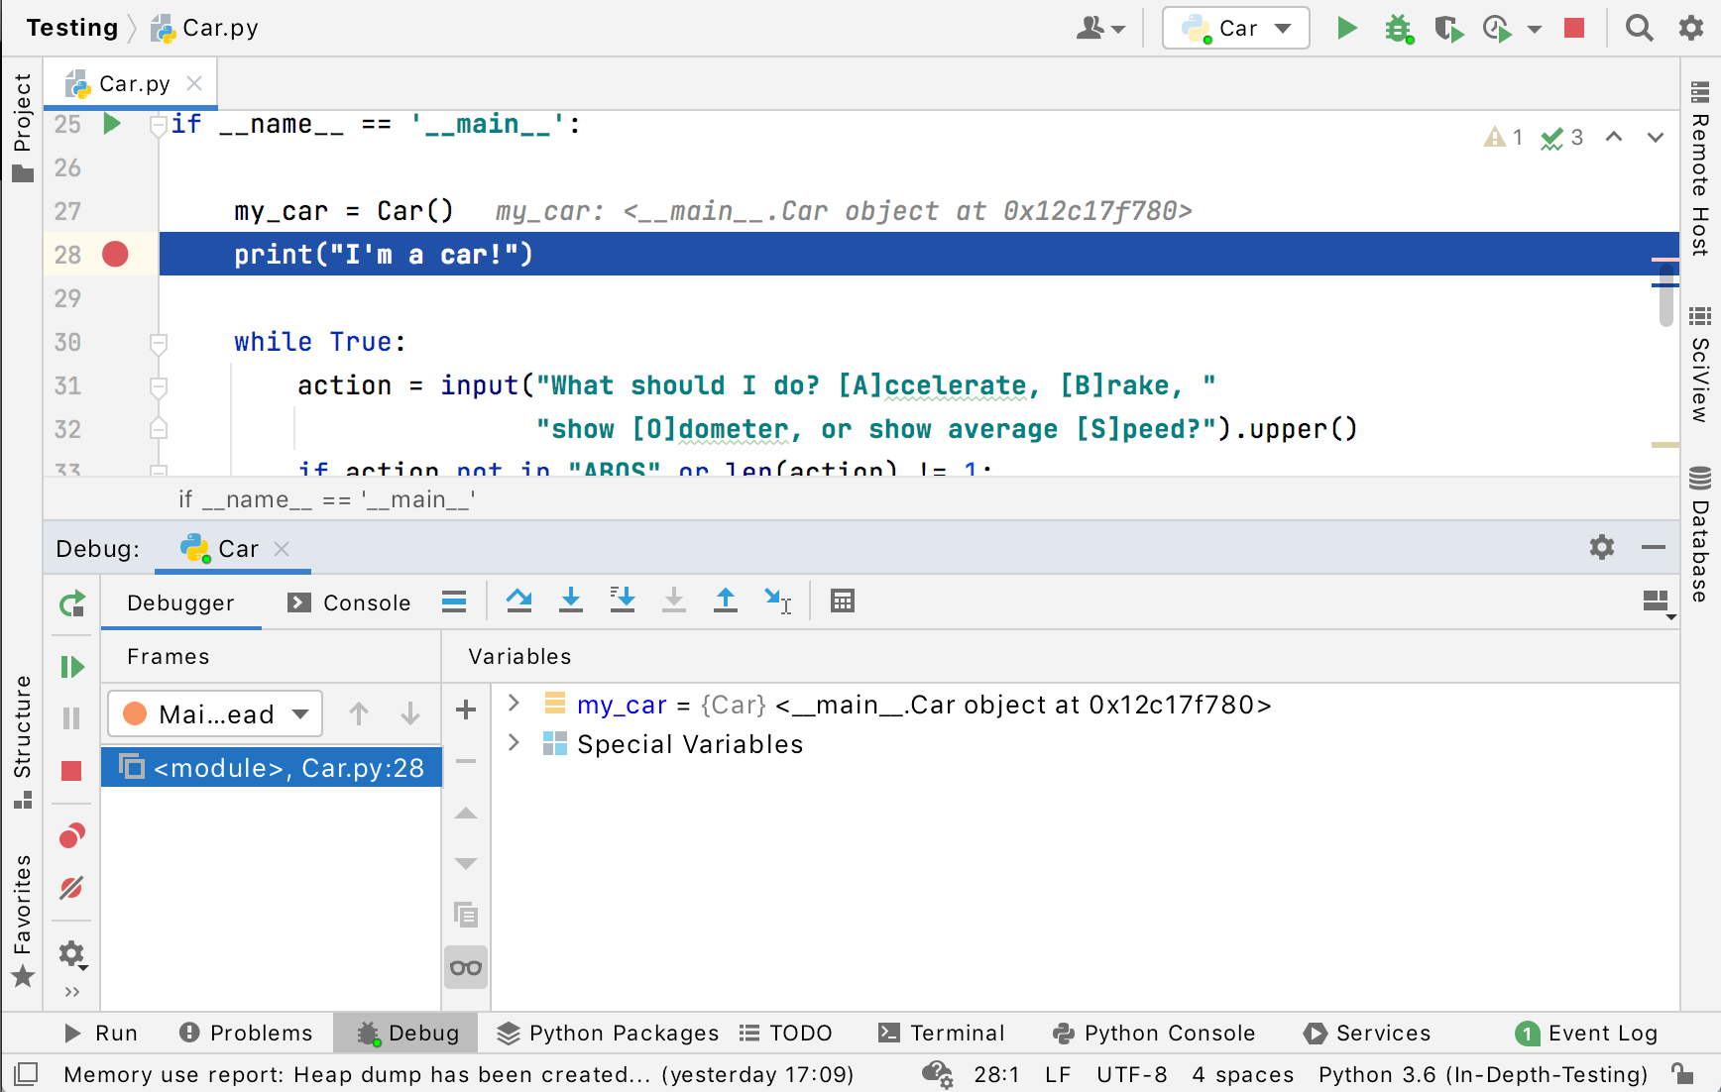Viewport: 1721px width, 1092px height.
Task: Stop the running debug session
Action: pyautogui.click(x=71, y=772)
